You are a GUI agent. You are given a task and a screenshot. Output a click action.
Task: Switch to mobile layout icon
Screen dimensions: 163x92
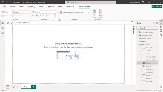[x=13, y=86]
